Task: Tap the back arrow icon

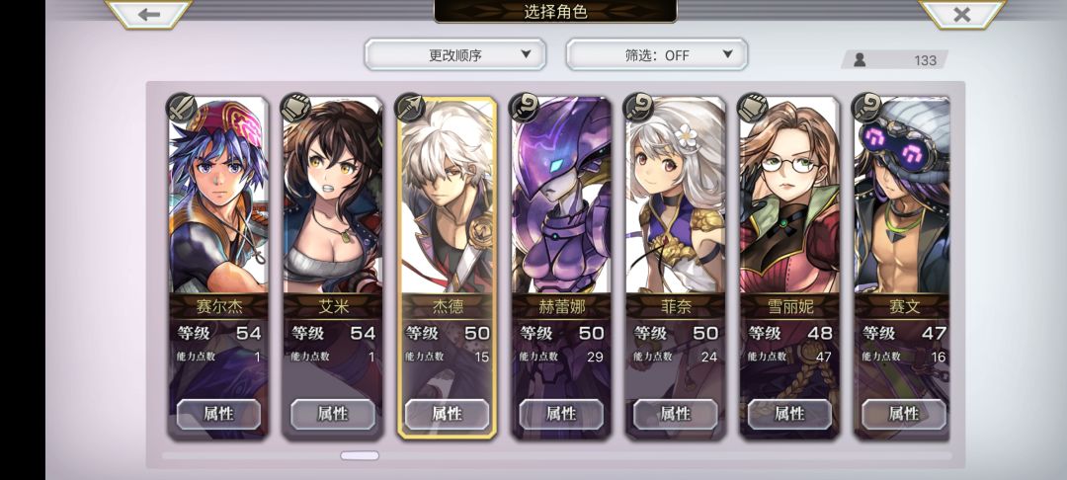Action: [x=148, y=14]
